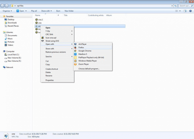Click the Network icon in sidebar
The height and width of the screenshot is (139, 194).
tap(4, 67)
